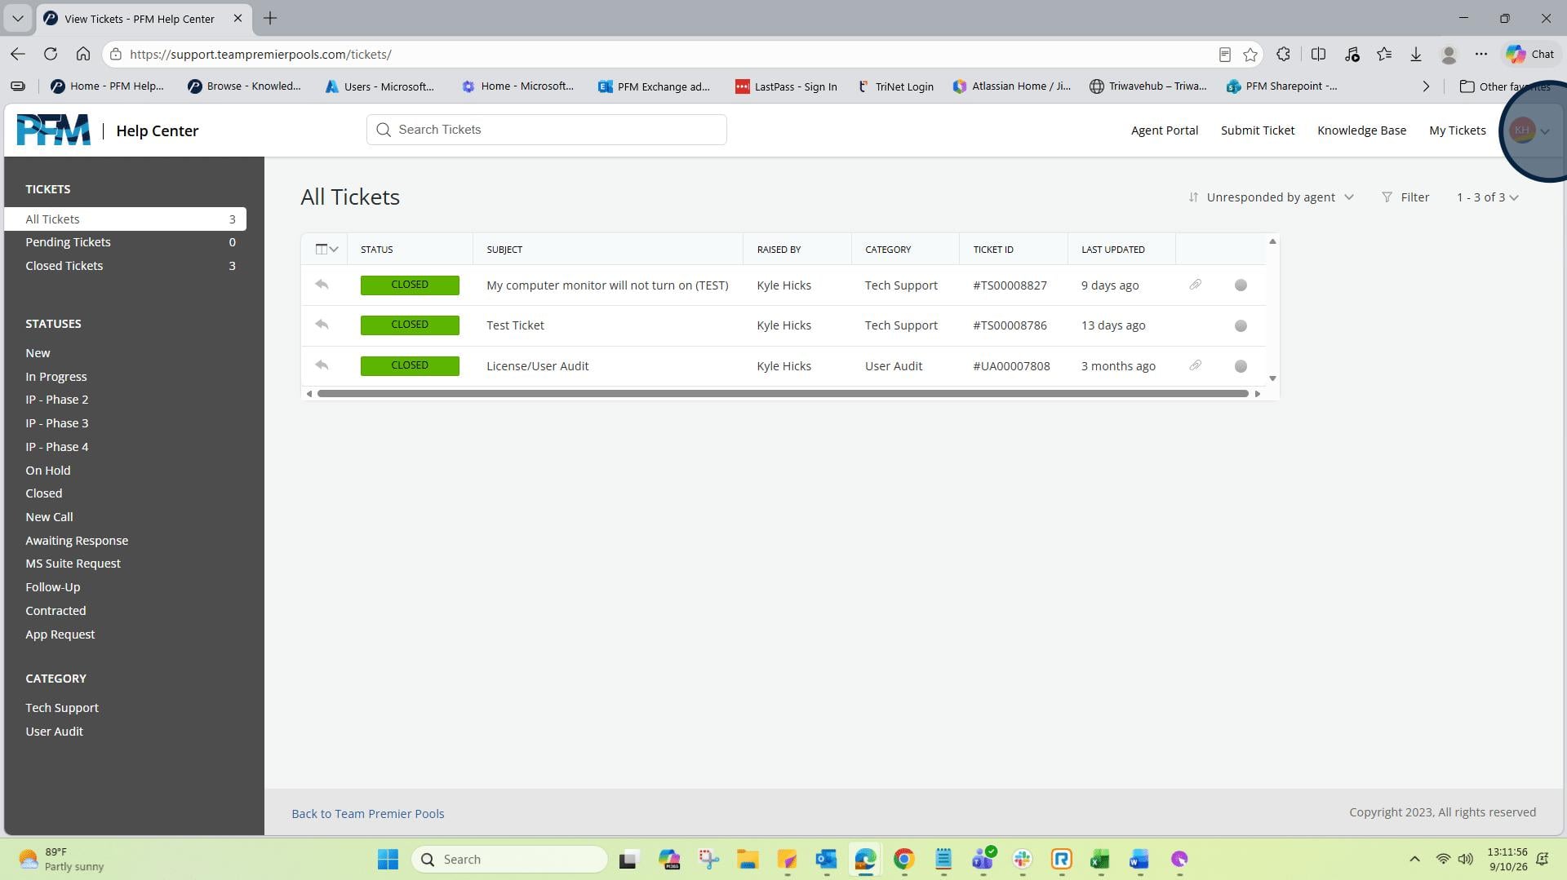This screenshot has height=880, width=1567.
Task: Refresh the current page
Action: (51, 54)
